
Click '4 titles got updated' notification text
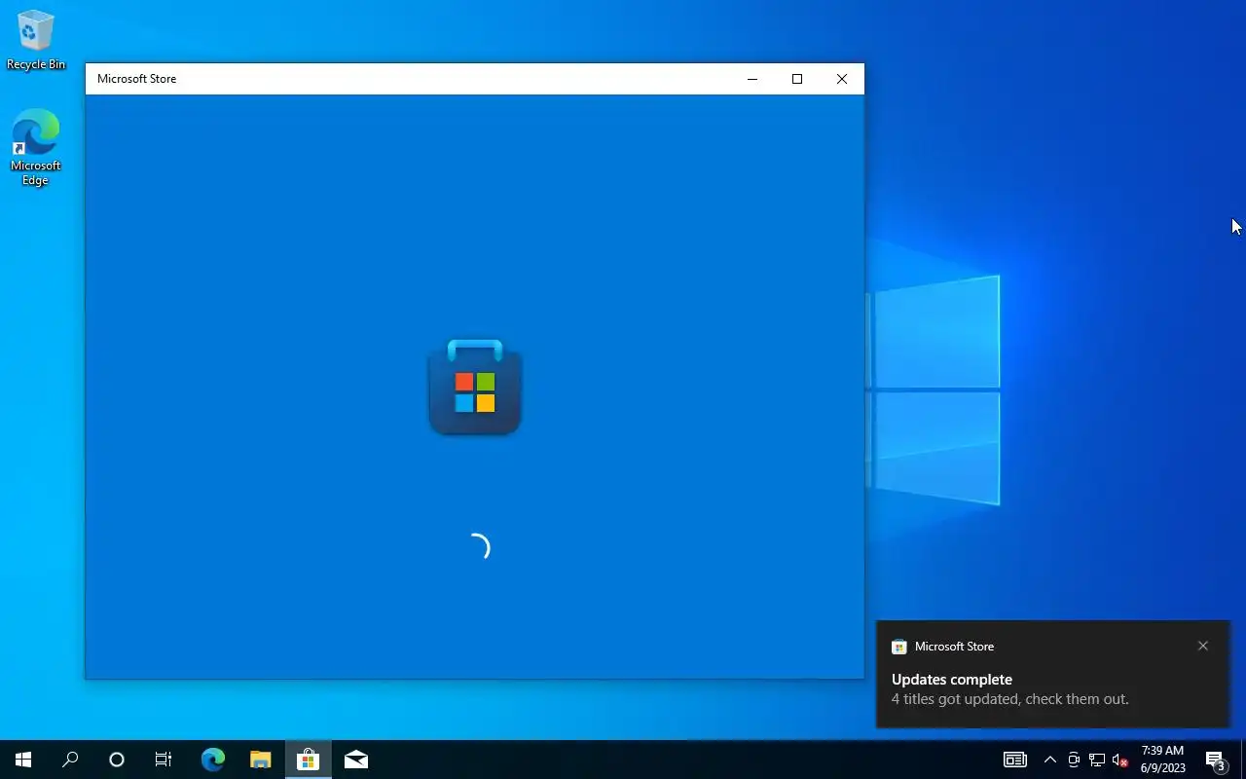click(x=1010, y=699)
